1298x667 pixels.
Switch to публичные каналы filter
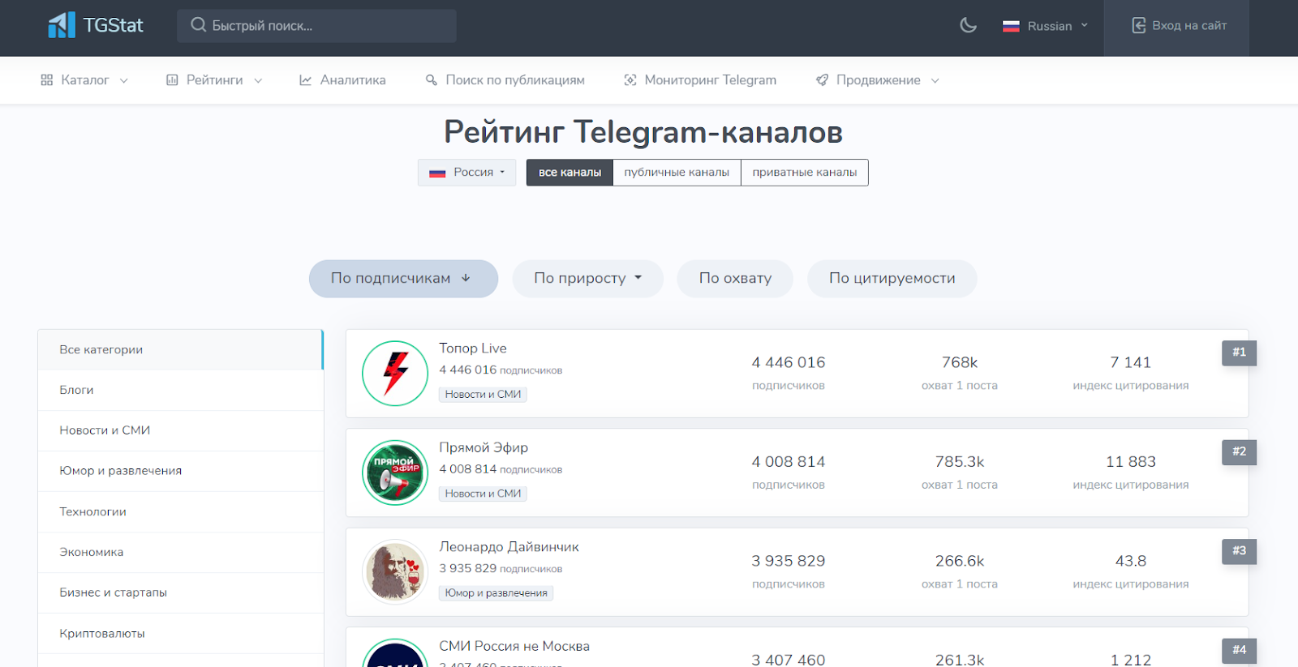[677, 173]
